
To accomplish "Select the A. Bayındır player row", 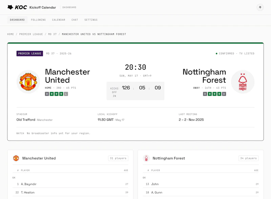I will (x=70, y=184).
